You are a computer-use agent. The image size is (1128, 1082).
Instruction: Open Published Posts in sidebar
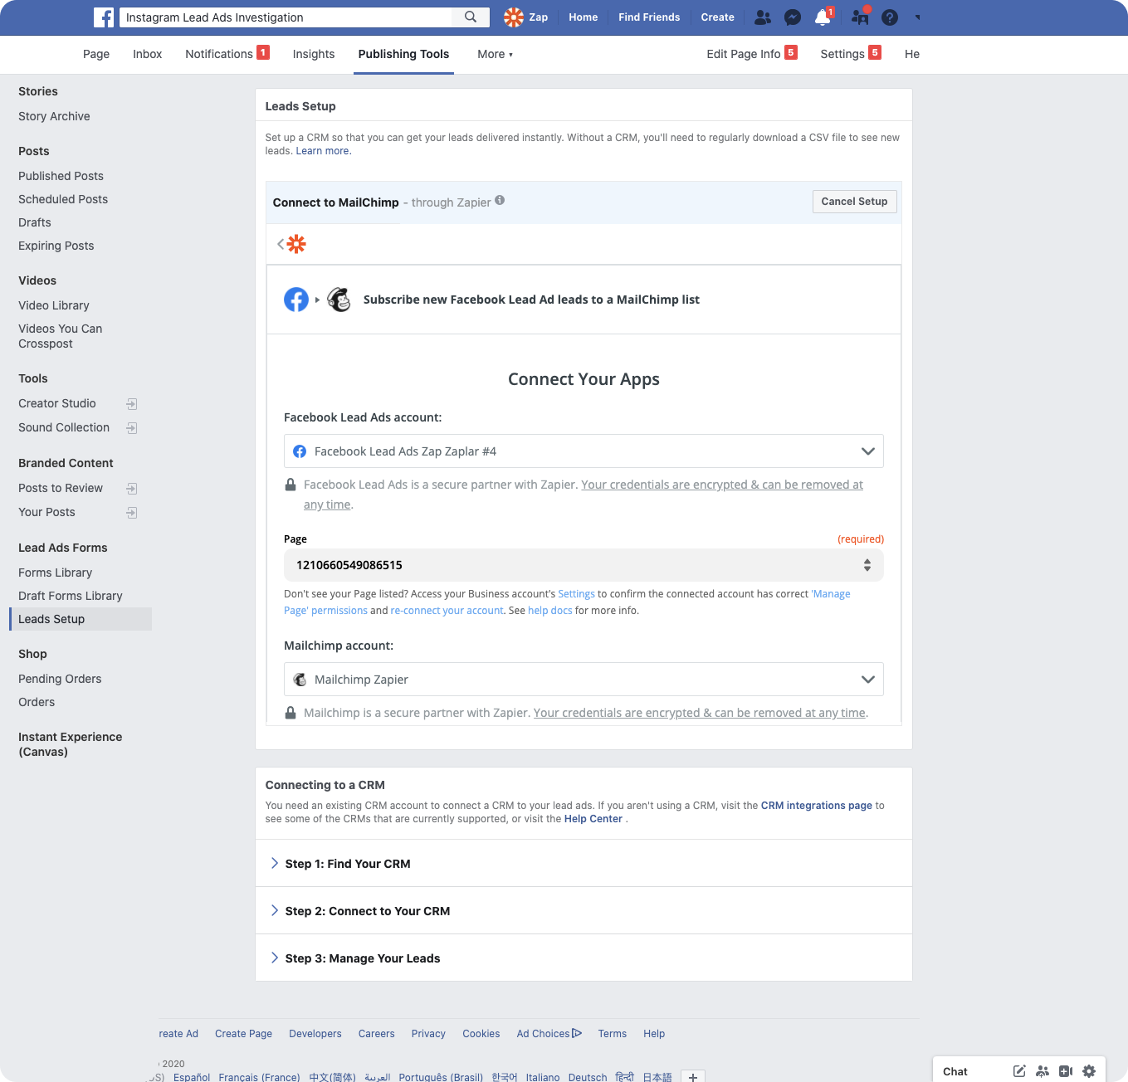pos(61,176)
